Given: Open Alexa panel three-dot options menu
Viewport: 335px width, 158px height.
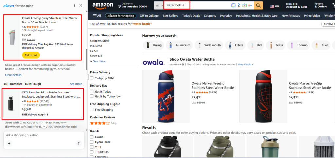Looking at the screenshot, I should pos(74,6).
